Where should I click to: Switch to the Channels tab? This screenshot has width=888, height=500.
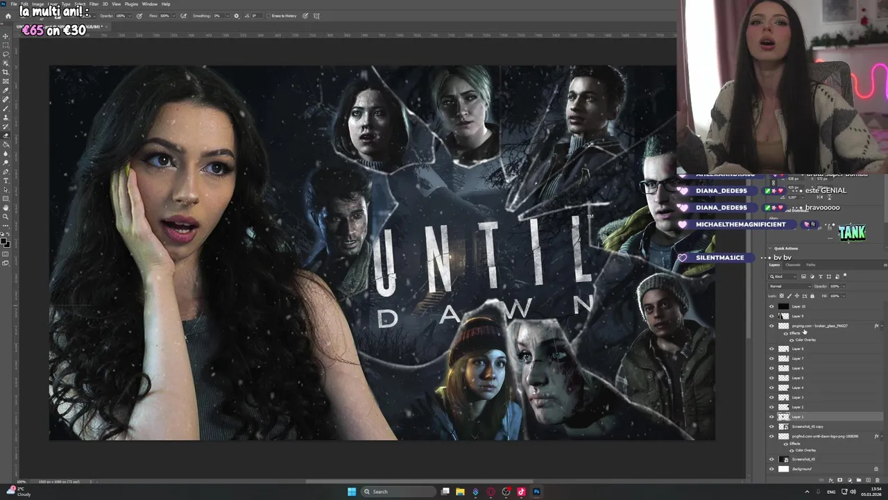793,265
